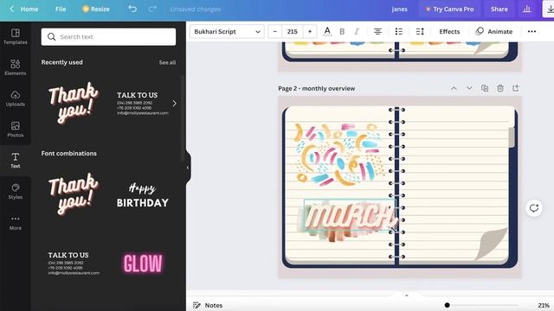
Task: Duplicate Page 2
Action: coord(485,88)
